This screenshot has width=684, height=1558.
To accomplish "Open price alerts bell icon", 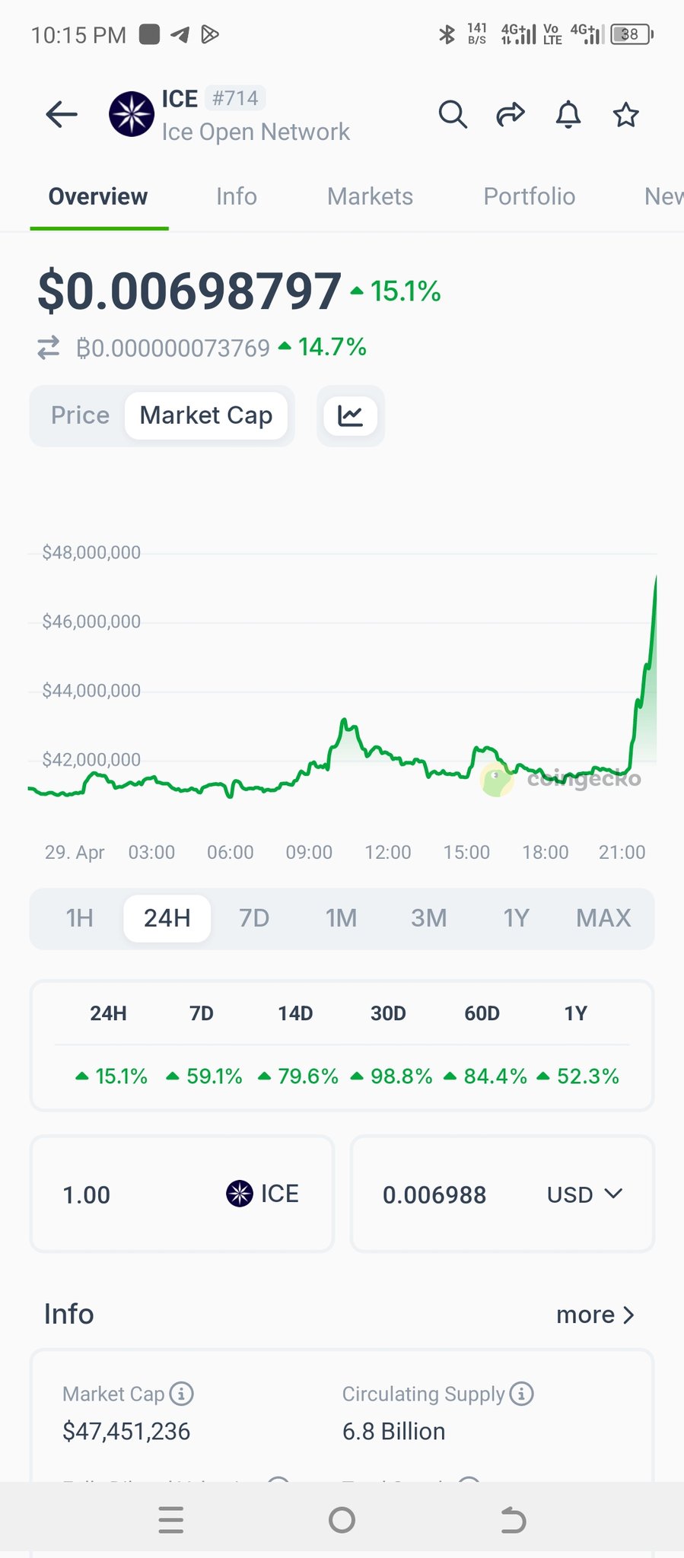I will coord(568,115).
